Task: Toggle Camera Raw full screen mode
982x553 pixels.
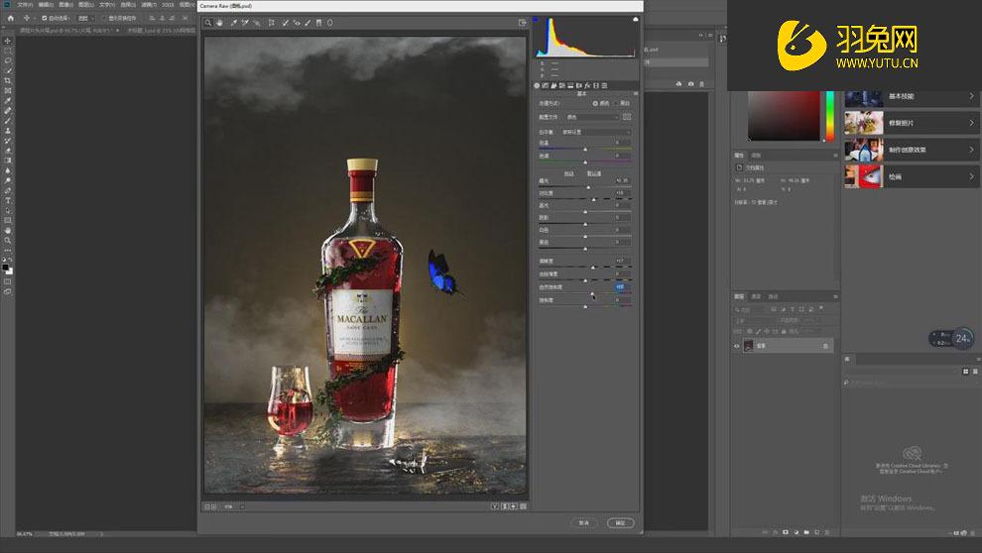Action: [523, 23]
